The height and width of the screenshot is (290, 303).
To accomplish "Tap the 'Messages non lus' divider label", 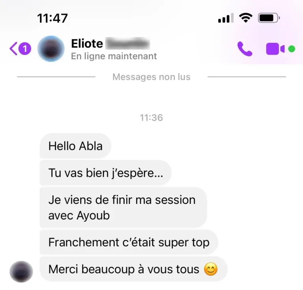I will [151, 77].
